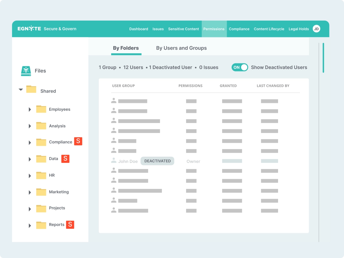Click the DEACTIVATED status pill on John Doe
This screenshot has height=258, width=344.
coord(157,161)
